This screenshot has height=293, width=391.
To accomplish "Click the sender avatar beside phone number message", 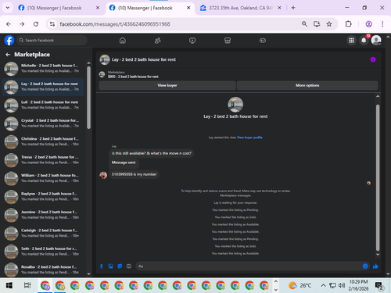I will pyautogui.click(x=103, y=175).
